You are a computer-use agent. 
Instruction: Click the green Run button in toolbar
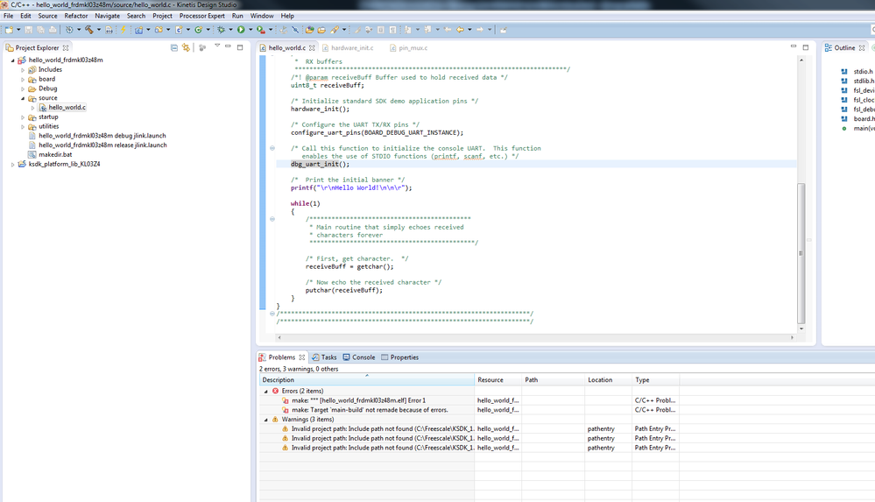coord(241,30)
